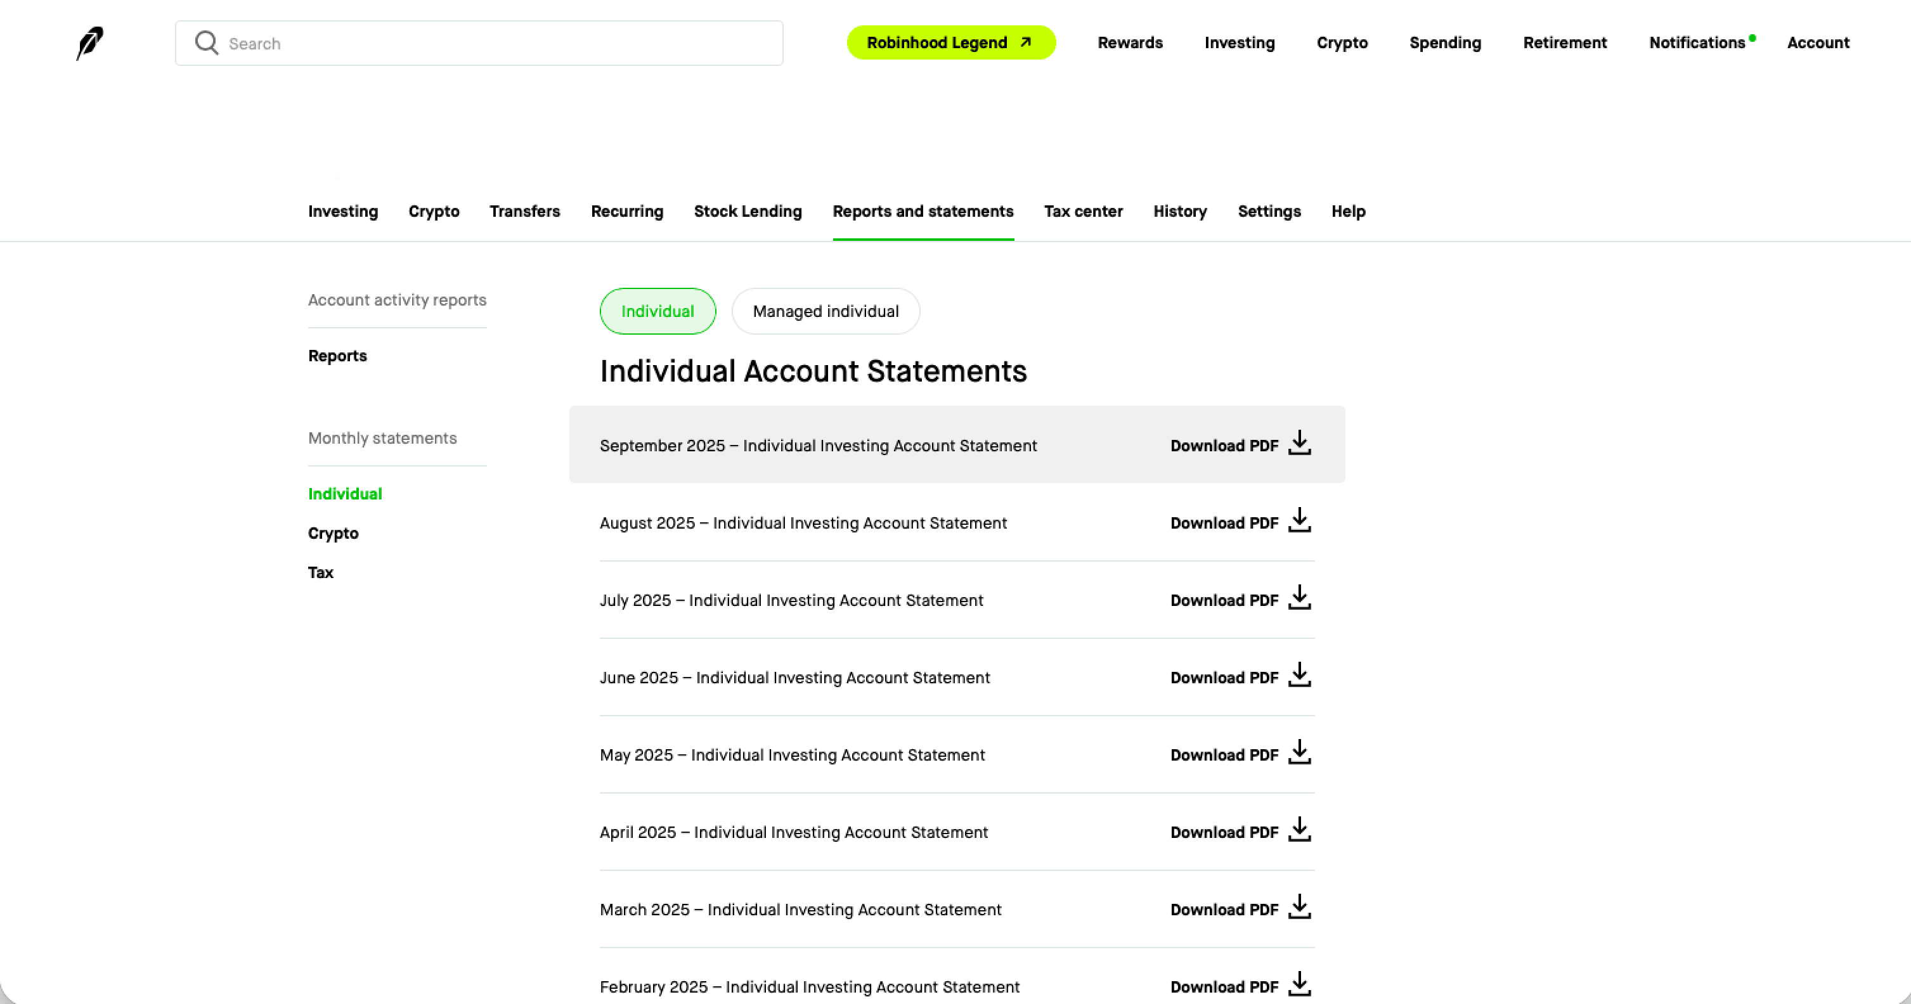The height and width of the screenshot is (1004, 1911).
Task: Click download icon for July 2025 statement
Action: (x=1299, y=598)
